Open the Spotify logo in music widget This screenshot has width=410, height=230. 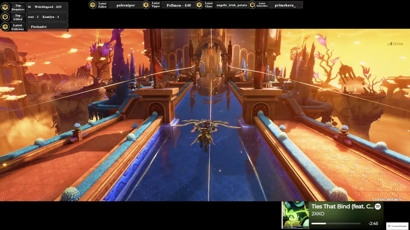[378, 206]
